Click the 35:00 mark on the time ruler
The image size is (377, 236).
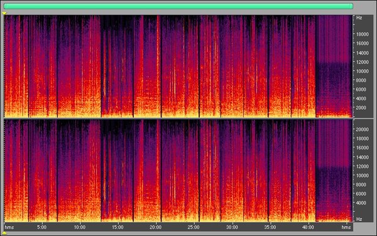[x=270, y=227]
